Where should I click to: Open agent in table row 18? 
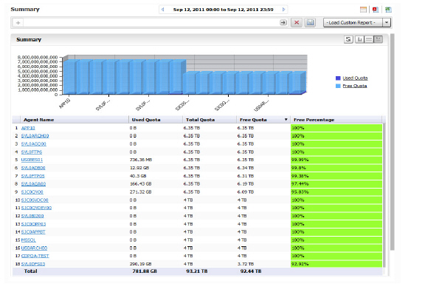33,264
